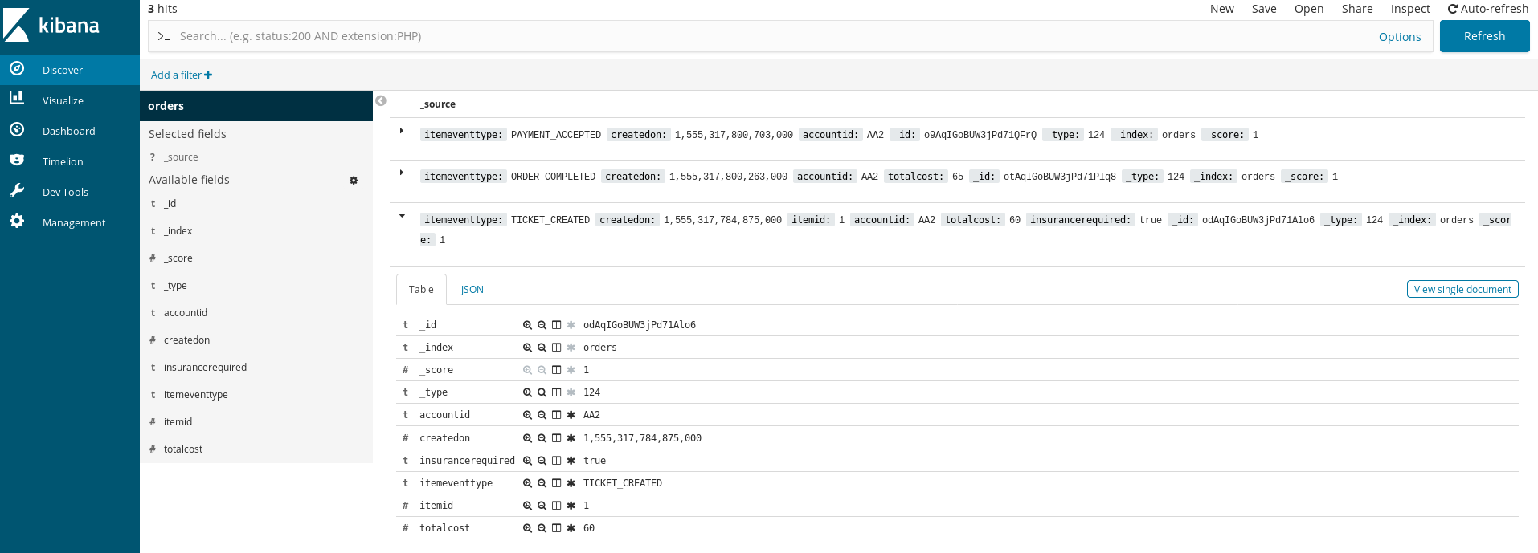Image resolution: width=1538 pixels, height=553 pixels.
Task: Click the _source column header
Action: click(438, 104)
